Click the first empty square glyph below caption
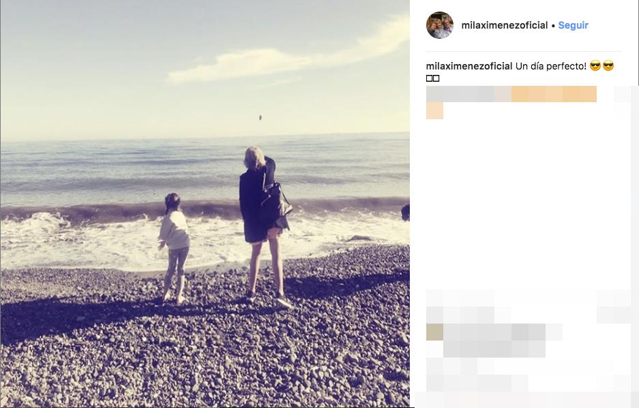The image size is (639, 408). coord(429,78)
